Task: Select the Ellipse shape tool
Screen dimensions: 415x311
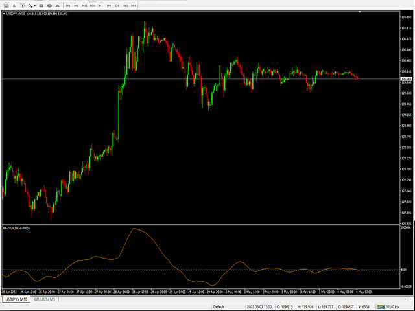Action: click(49, 5)
